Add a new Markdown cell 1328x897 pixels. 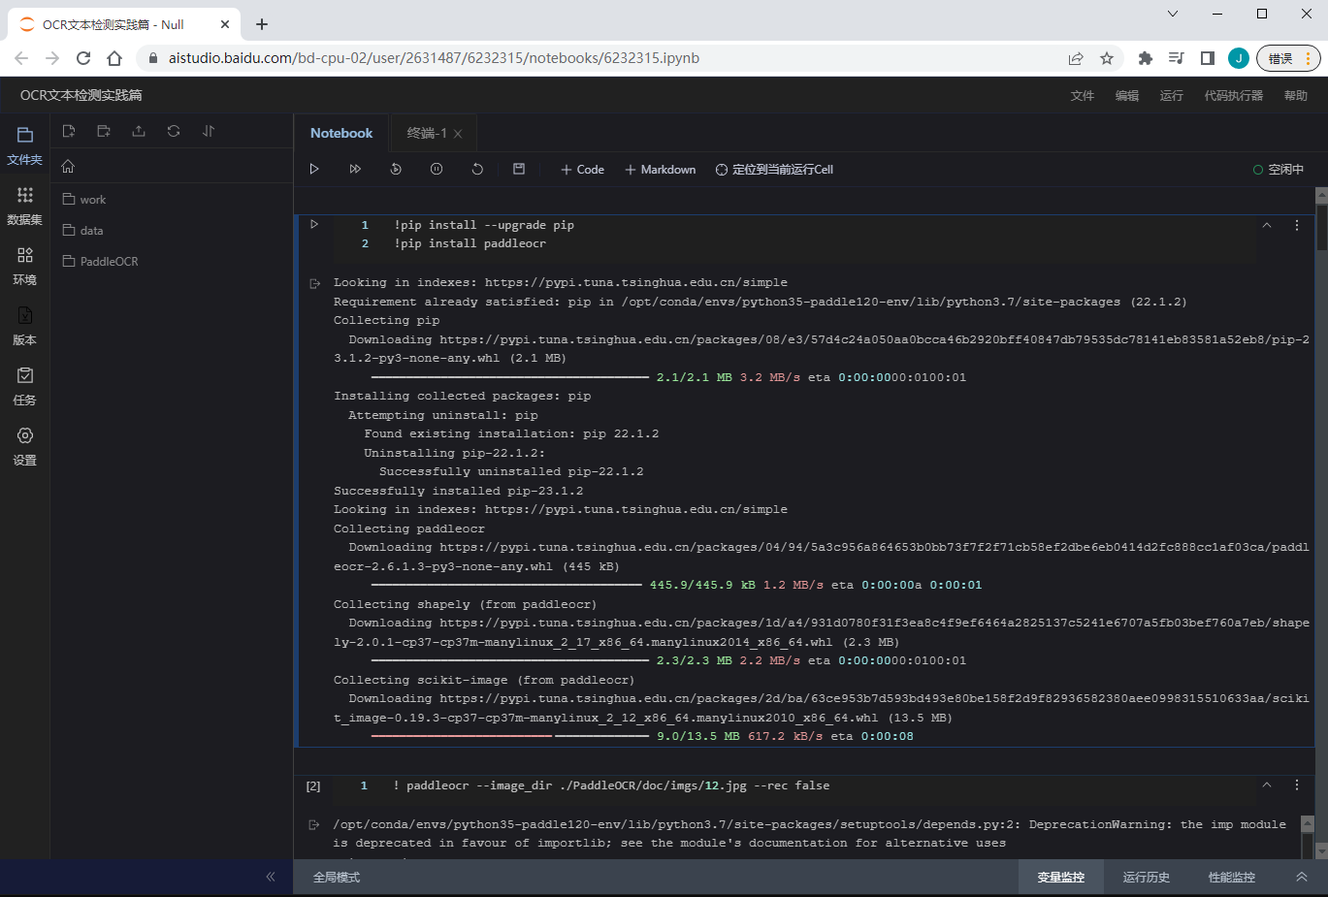(x=660, y=170)
